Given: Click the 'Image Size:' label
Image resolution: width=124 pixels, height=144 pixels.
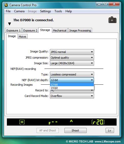Looking at the screenshot, I should tap(41, 63).
